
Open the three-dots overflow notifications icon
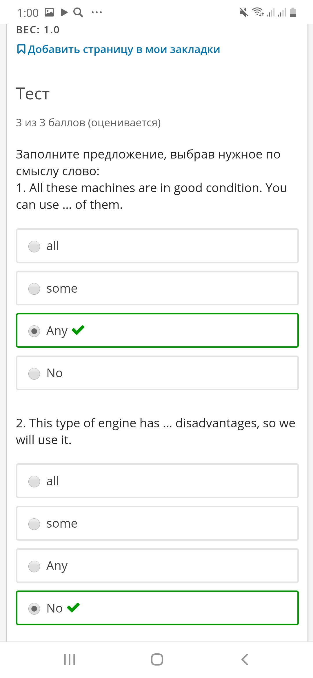point(97,12)
